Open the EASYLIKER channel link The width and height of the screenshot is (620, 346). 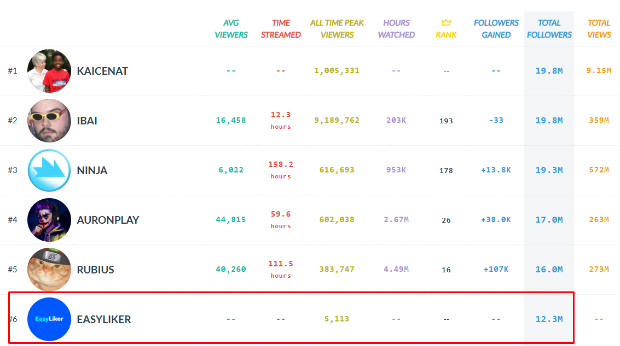[x=104, y=320]
